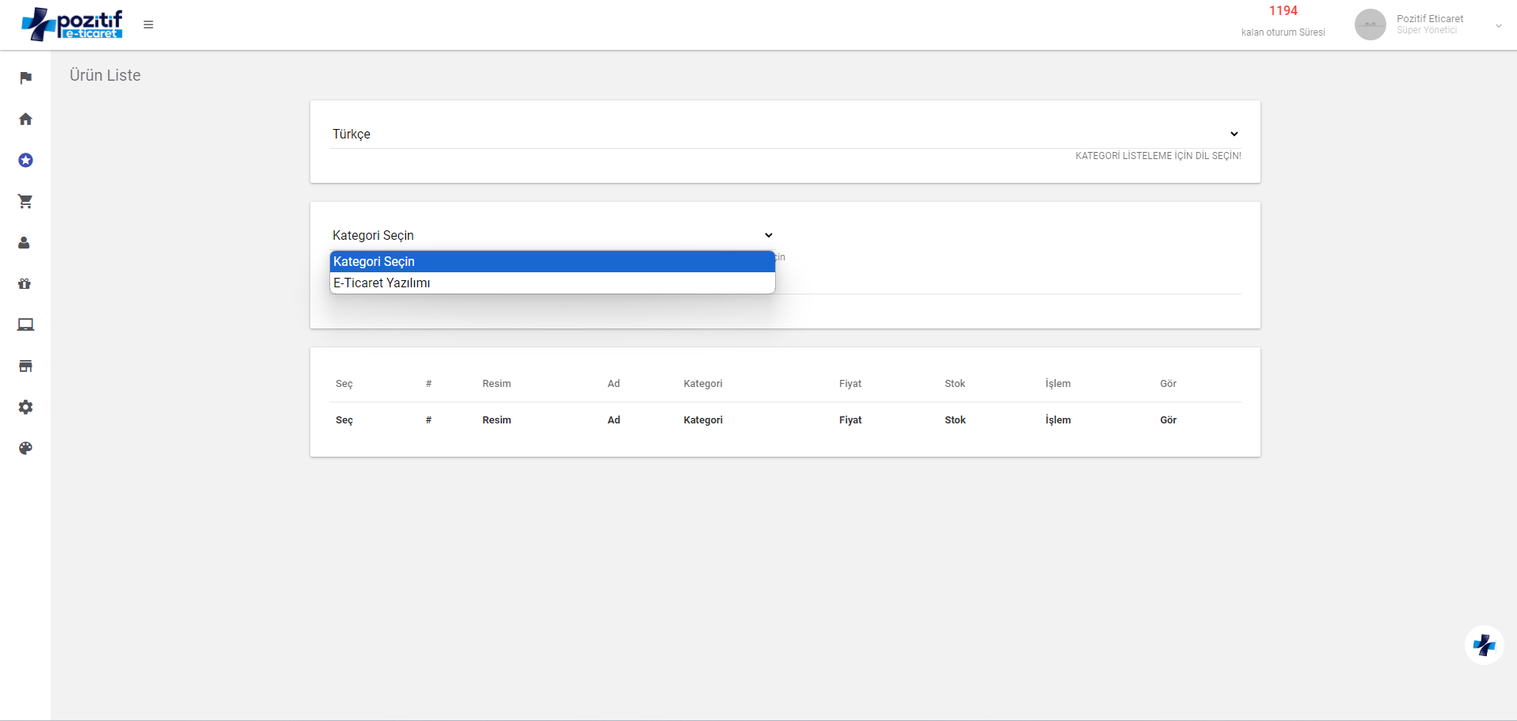Click the storefront sidebar icon
Image resolution: width=1517 pixels, height=721 pixels.
[x=25, y=366]
